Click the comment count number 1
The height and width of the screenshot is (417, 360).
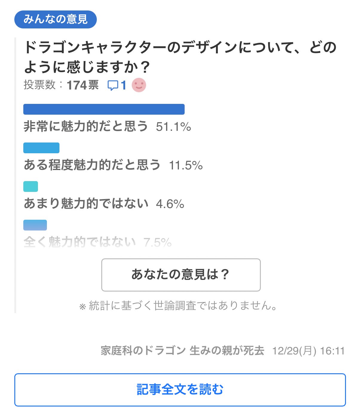pyautogui.click(x=123, y=85)
